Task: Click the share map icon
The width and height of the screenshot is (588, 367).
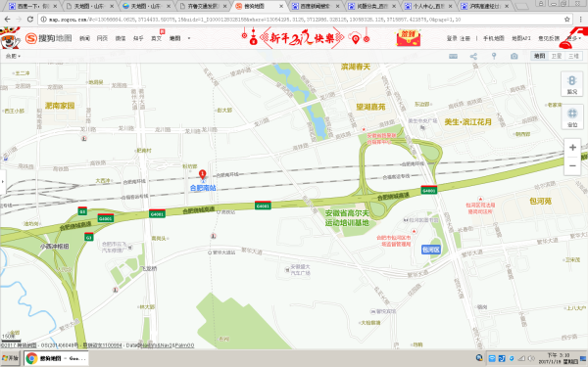Action: point(473,56)
